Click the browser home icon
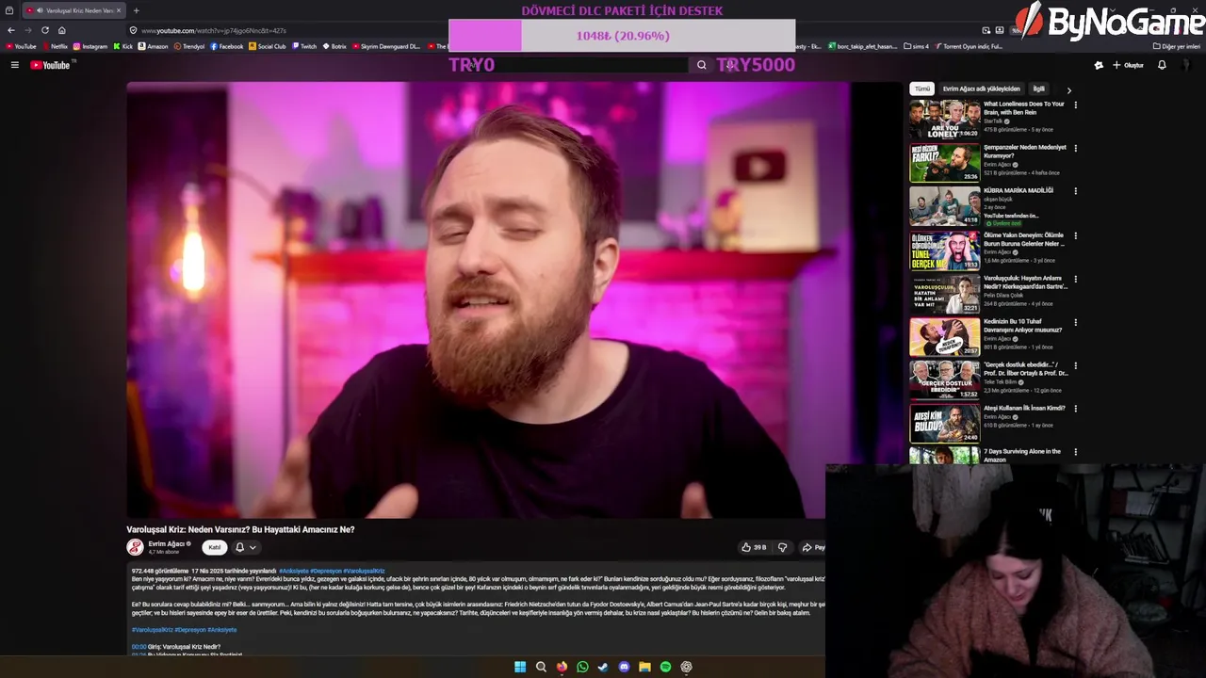Viewport: 1206px width, 678px height. (62, 30)
